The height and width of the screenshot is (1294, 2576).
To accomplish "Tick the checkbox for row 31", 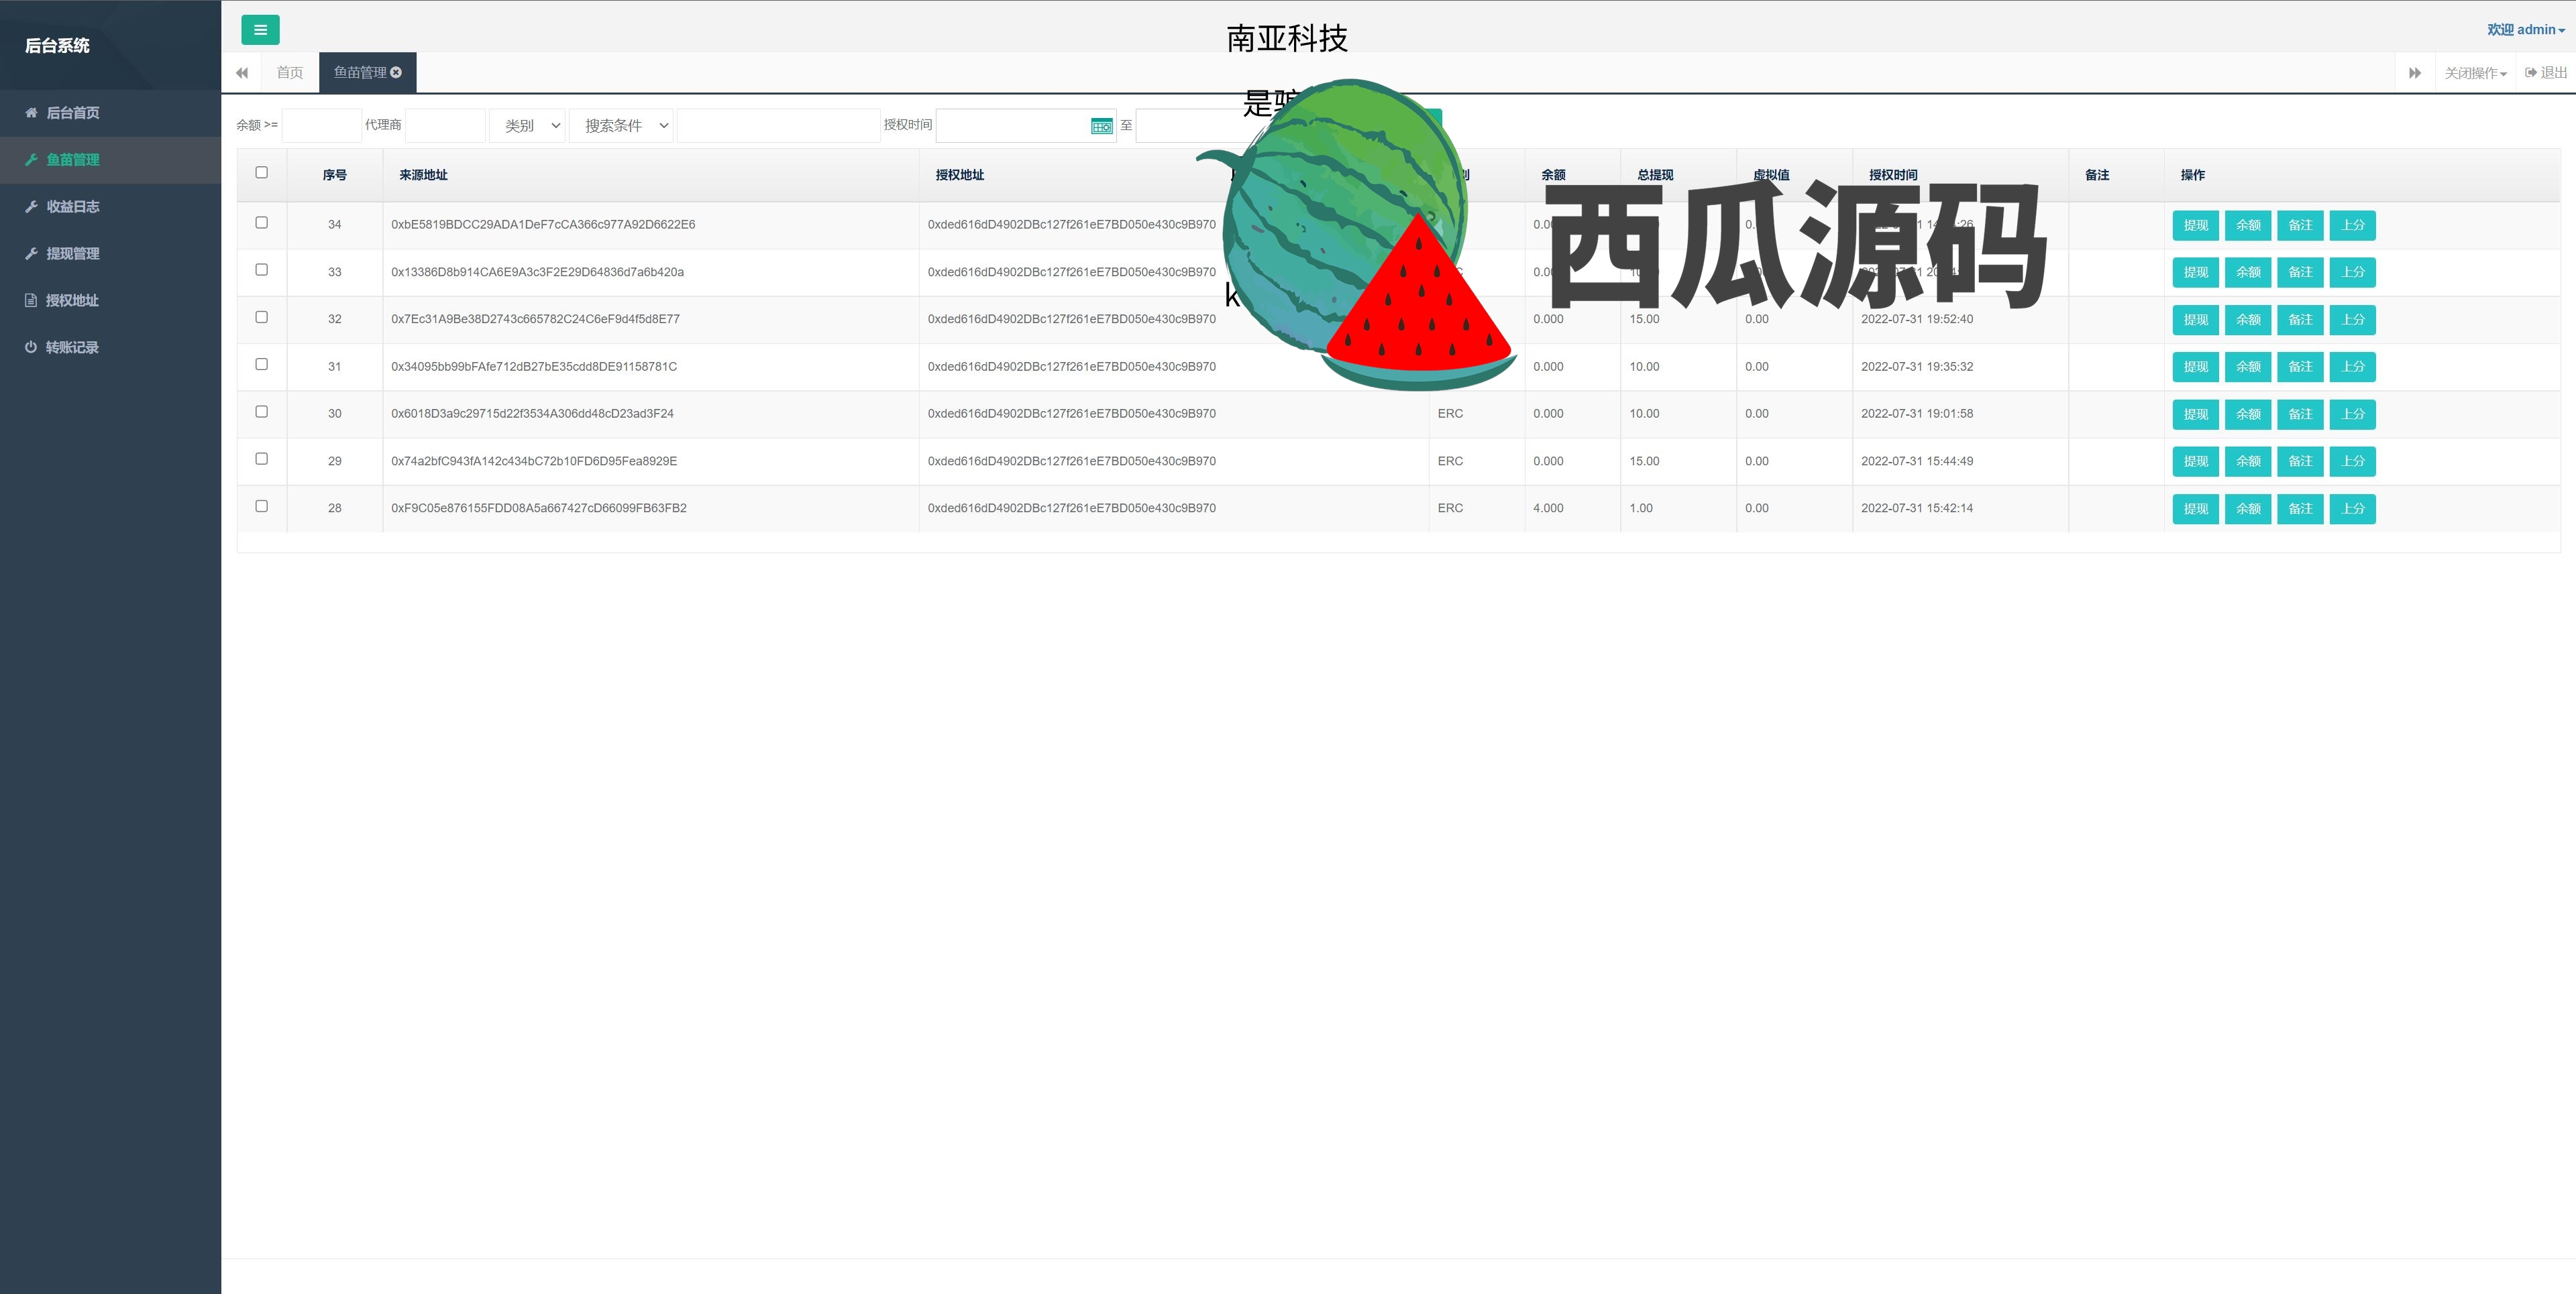I will click(262, 365).
